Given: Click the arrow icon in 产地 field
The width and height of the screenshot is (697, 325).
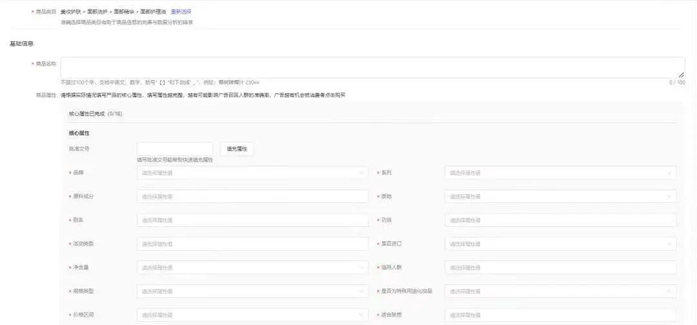Looking at the screenshot, I should (x=671, y=197).
